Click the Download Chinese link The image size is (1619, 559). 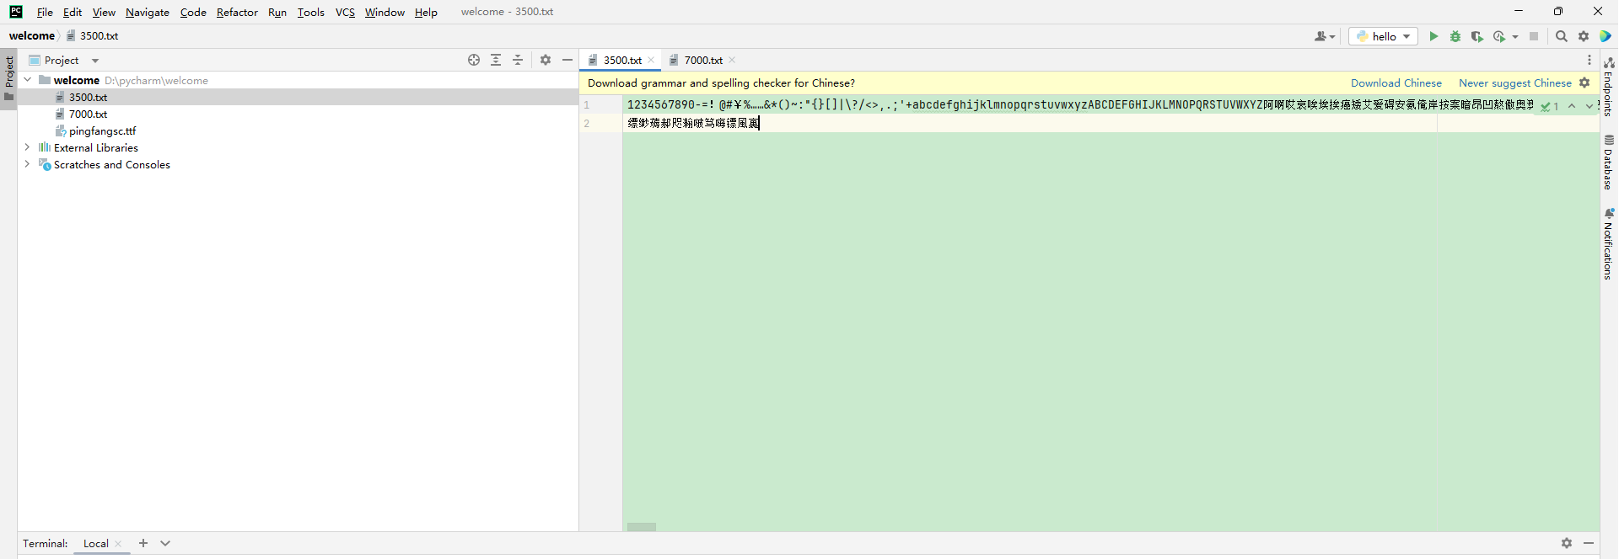click(1396, 83)
